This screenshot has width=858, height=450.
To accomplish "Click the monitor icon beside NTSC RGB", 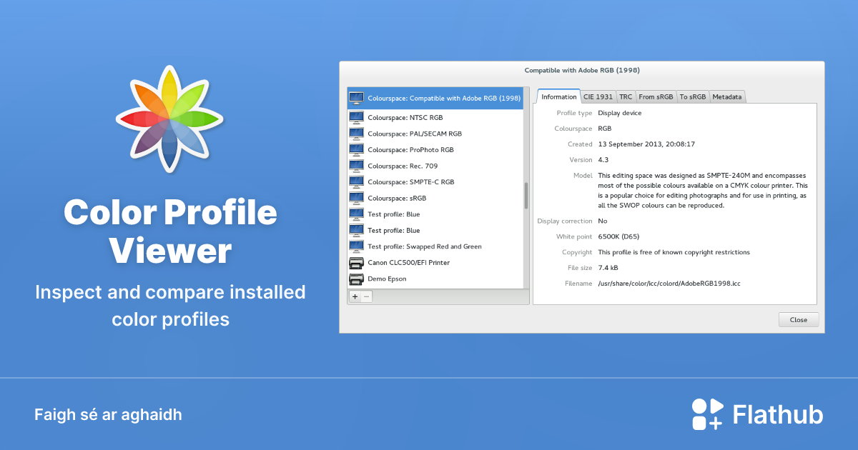I will click(x=356, y=117).
